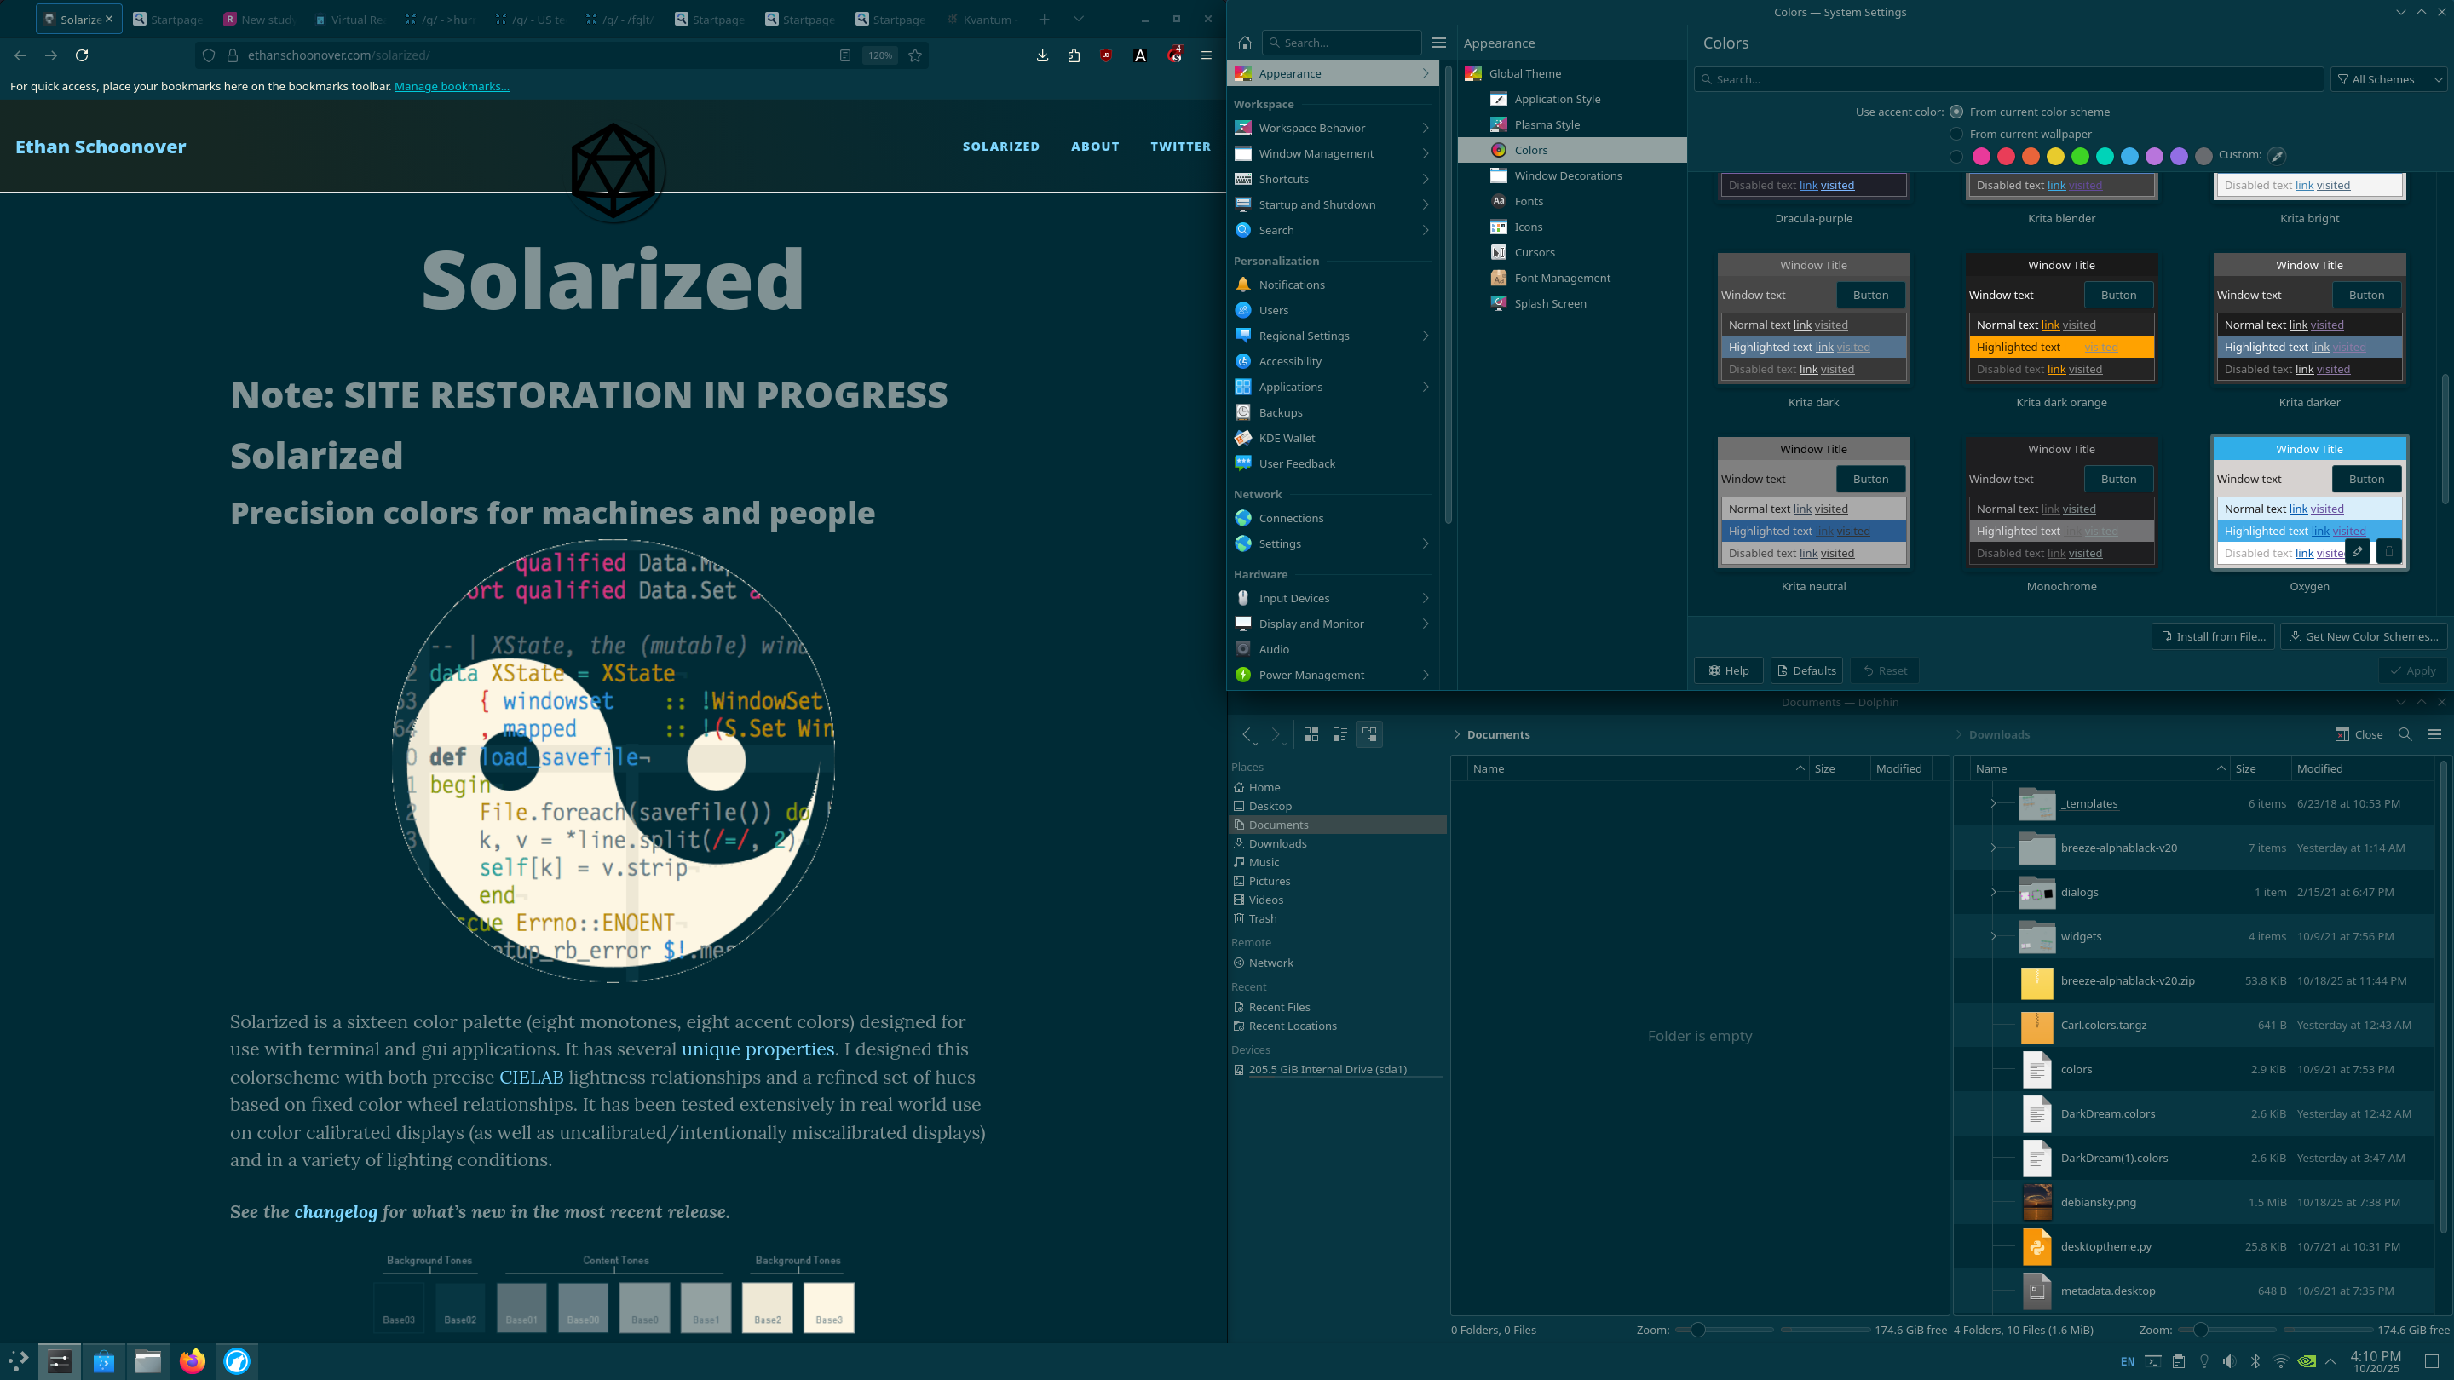Click Dolphin search magnifier icon

click(2405, 734)
